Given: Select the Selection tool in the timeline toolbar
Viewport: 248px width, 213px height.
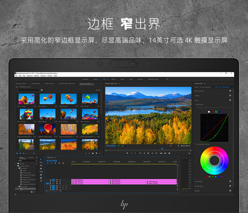Looking at the screenshot, I should (x=41, y=160).
